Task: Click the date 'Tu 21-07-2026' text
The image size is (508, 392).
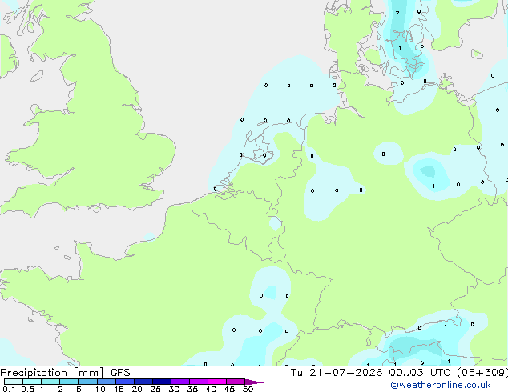Action: click(337, 373)
